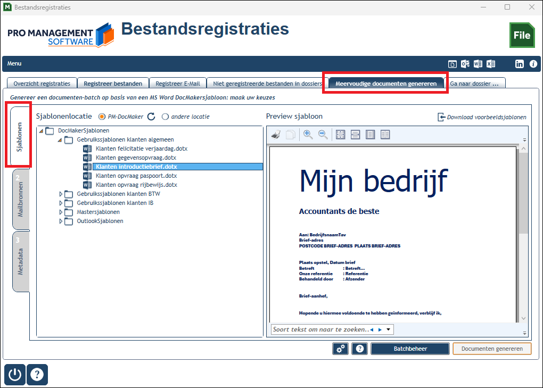Image resolution: width=543 pixels, height=388 pixels.
Task: Click the Documenten genereren button
Action: point(492,349)
